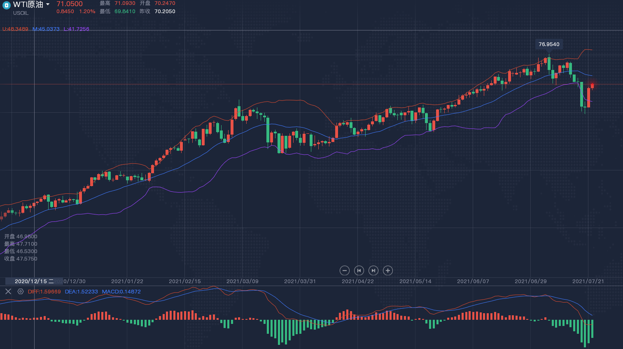Close the MACD indicator panel

(x=8, y=291)
